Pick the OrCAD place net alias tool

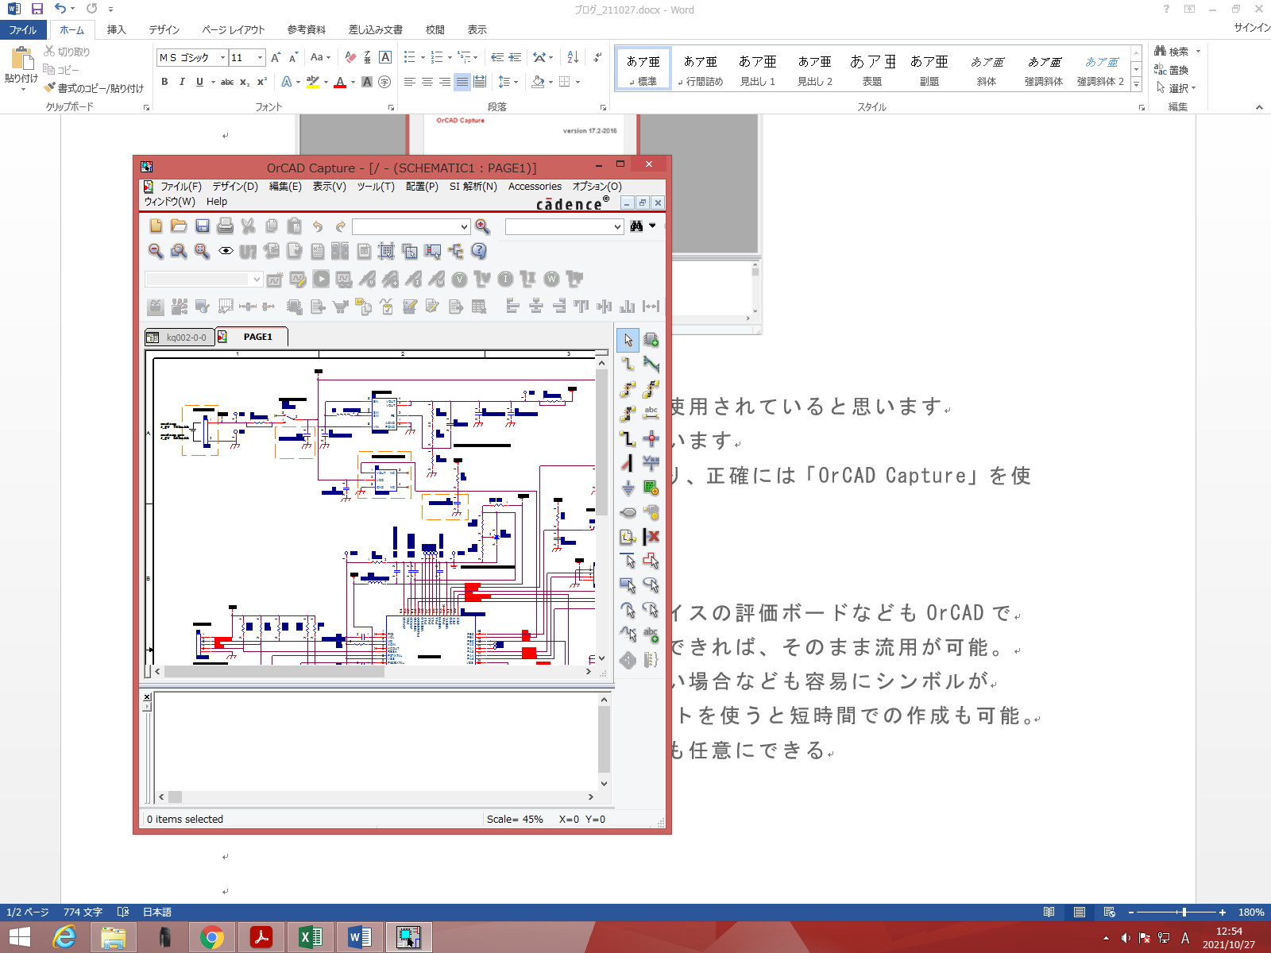(x=651, y=413)
